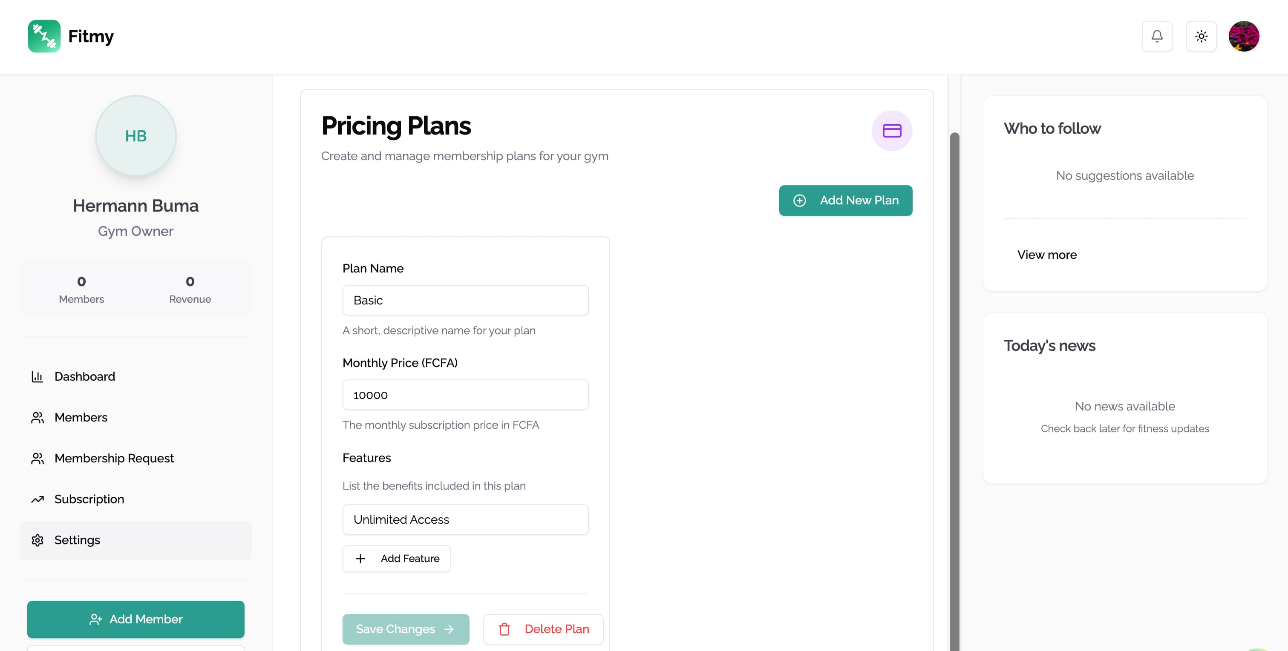Click the purple credit card icon
This screenshot has width=1288, height=651.
click(892, 130)
